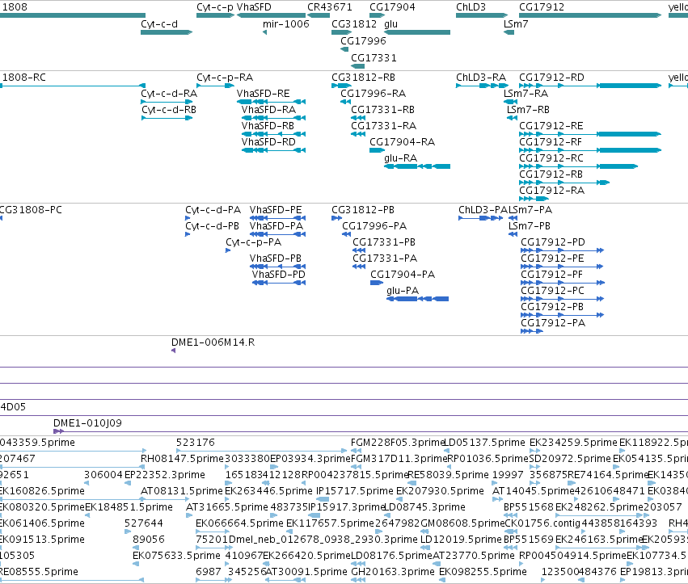
Task: Click the EK117657.5prime EST label
Action: (330, 523)
